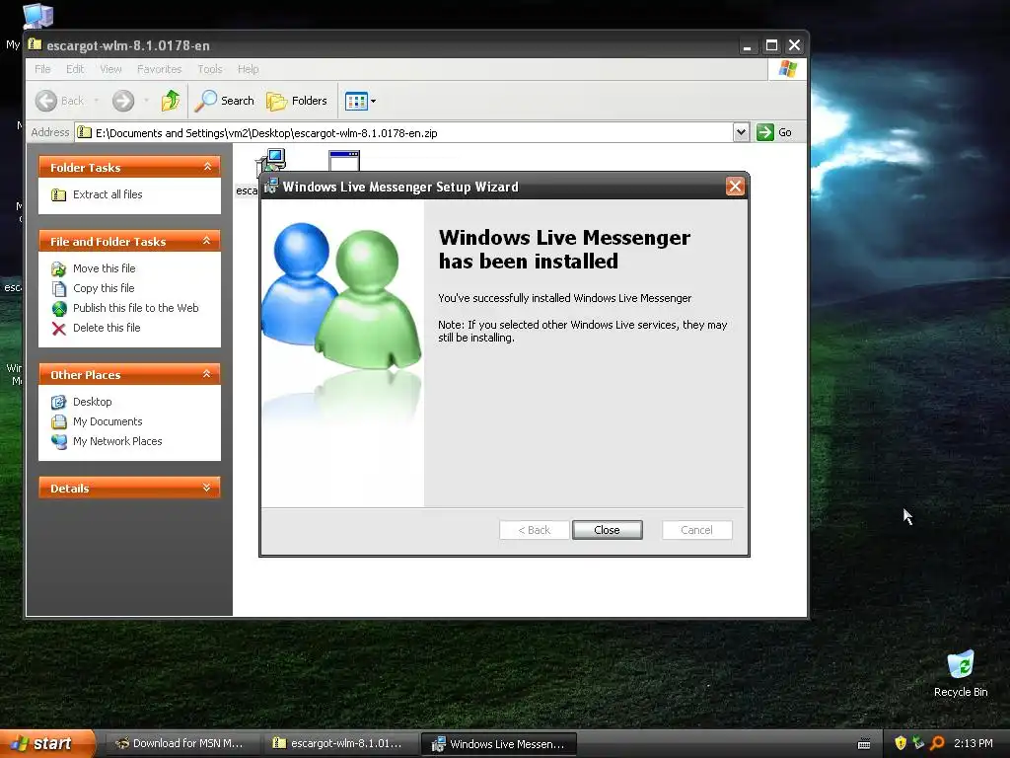
Task: Toggle the Folders pane button
Action: 297,101
